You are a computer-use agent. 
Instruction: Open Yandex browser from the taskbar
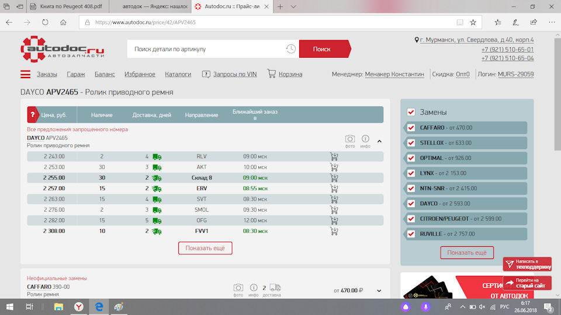[x=79, y=306]
